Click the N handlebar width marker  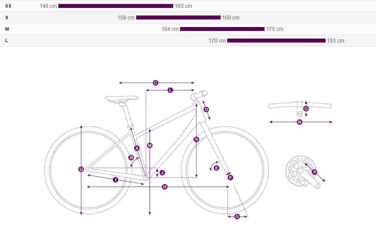click(x=299, y=122)
